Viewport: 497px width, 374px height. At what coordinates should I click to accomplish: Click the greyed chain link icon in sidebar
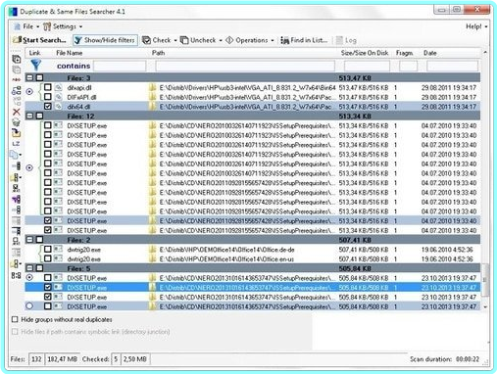[16, 101]
